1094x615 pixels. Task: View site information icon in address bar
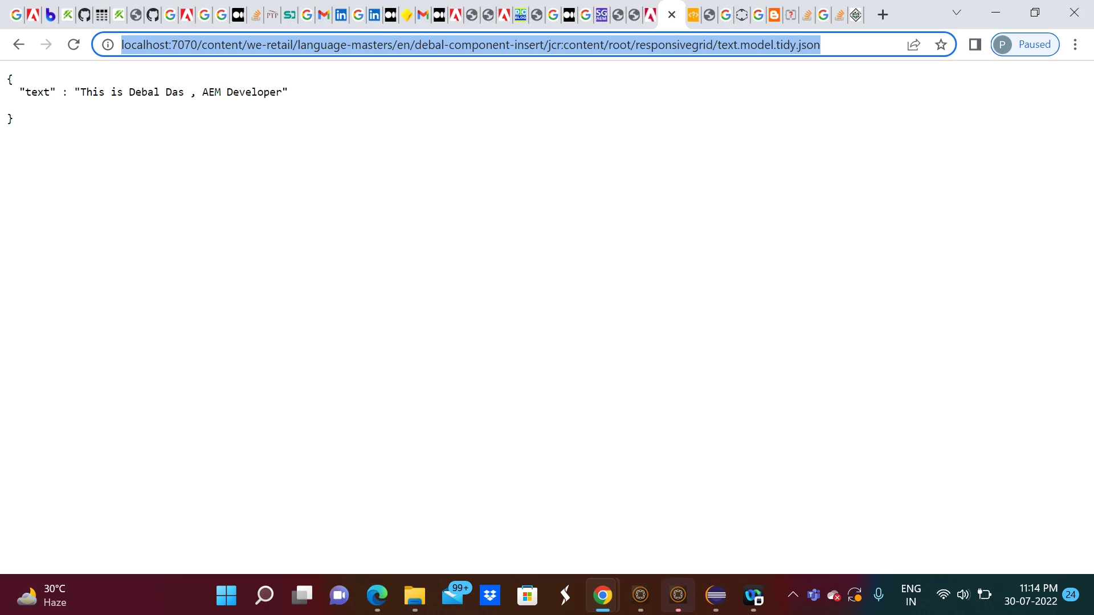click(x=108, y=44)
